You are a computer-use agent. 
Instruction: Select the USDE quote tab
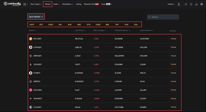tap(98, 25)
